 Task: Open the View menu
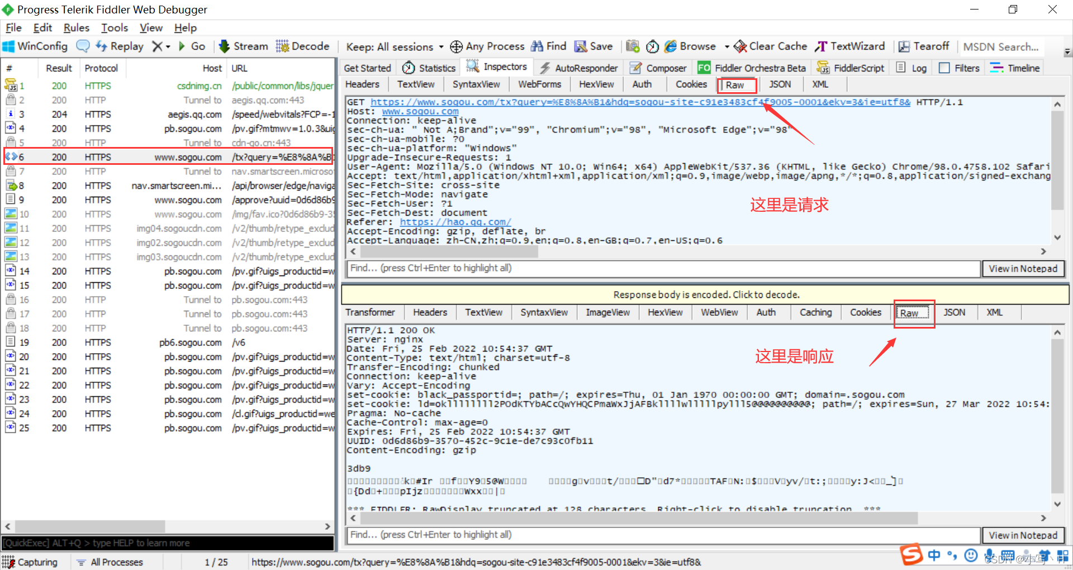151,27
